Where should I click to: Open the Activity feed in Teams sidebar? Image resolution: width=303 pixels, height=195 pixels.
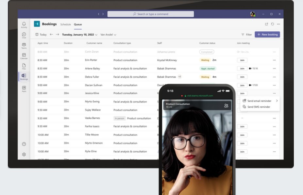click(x=24, y=24)
